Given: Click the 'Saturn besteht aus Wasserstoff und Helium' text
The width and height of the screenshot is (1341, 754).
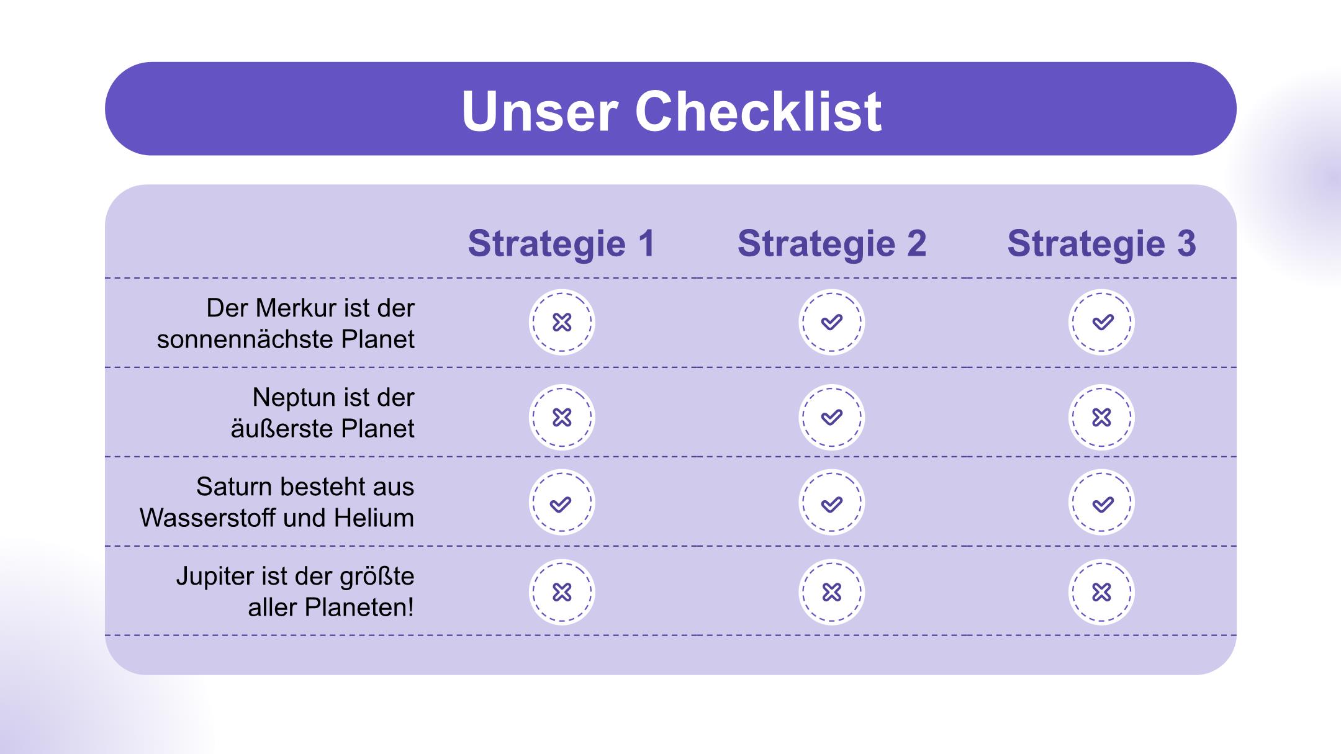Looking at the screenshot, I should [277, 502].
